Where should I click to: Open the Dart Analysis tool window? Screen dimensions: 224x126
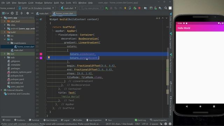coord(50,120)
